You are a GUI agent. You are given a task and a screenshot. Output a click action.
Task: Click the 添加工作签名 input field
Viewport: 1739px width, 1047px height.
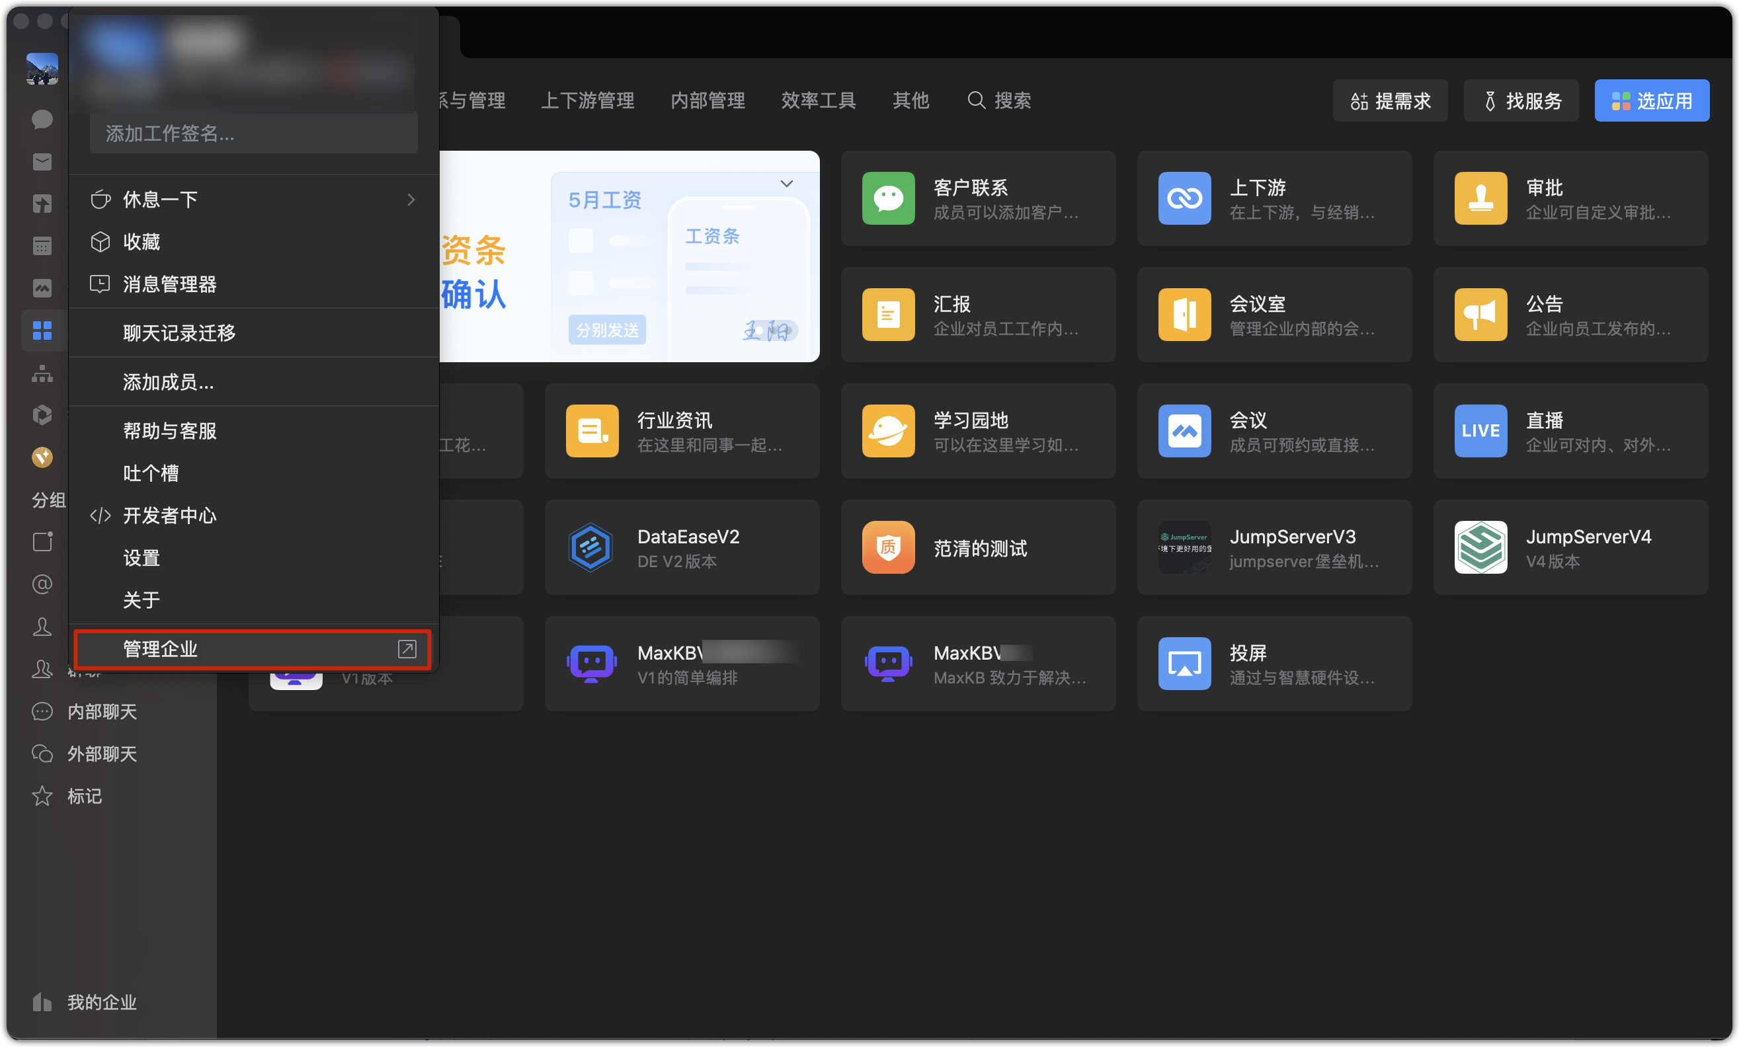click(253, 134)
